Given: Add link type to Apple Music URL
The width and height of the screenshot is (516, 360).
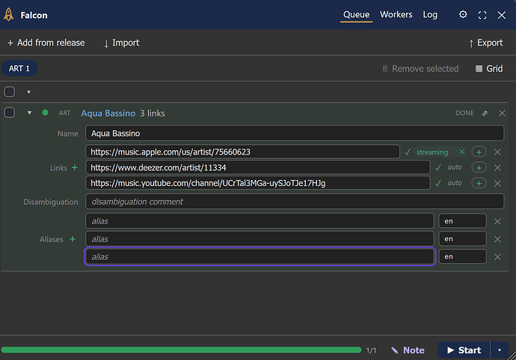Looking at the screenshot, I should pyautogui.click(x=479, y=152).
